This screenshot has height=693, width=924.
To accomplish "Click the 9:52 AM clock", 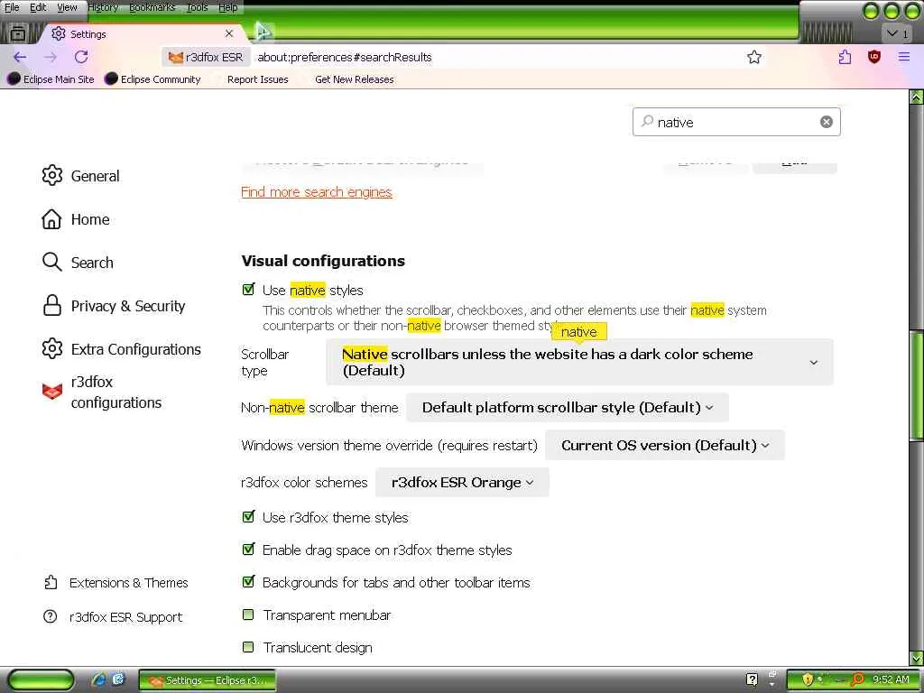I will click(891, 679).
